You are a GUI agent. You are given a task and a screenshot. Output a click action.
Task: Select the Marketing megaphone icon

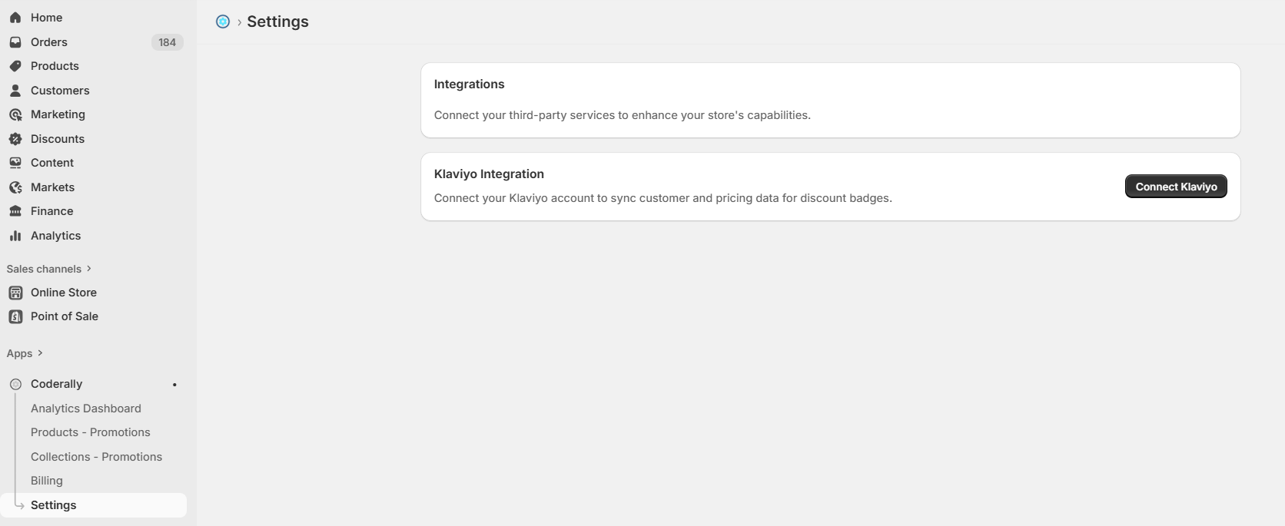(16, 114)
